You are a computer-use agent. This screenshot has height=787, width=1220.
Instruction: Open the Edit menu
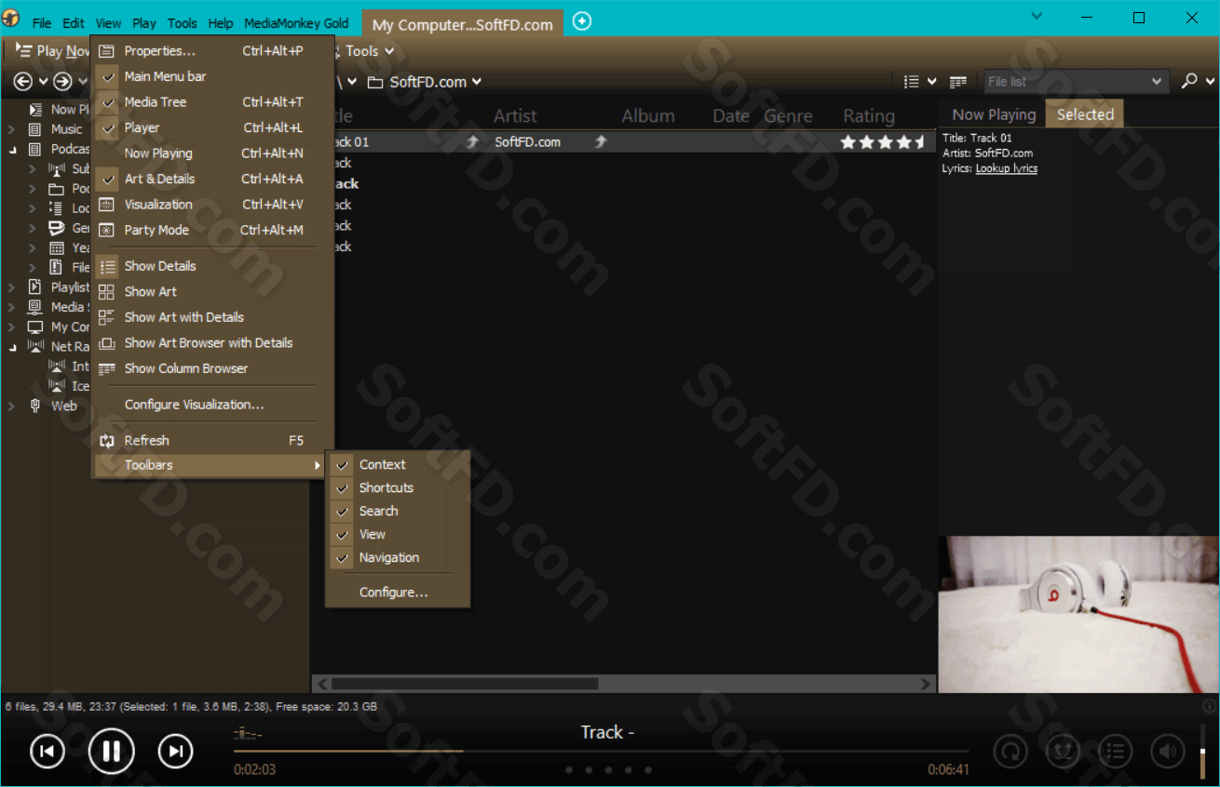click(74, 23)
